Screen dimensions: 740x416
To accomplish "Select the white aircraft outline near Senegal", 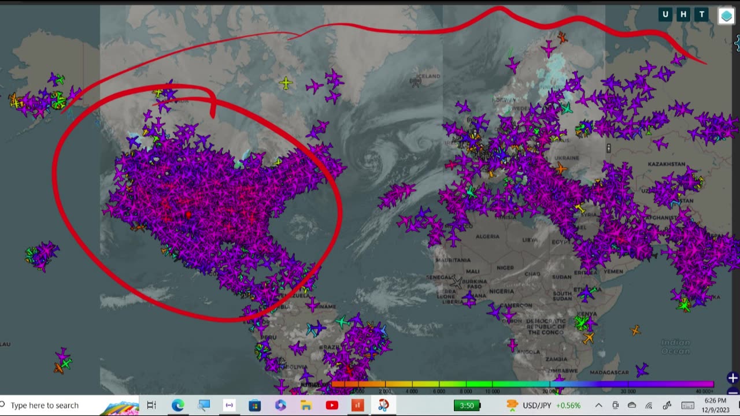I will (457, 282).
